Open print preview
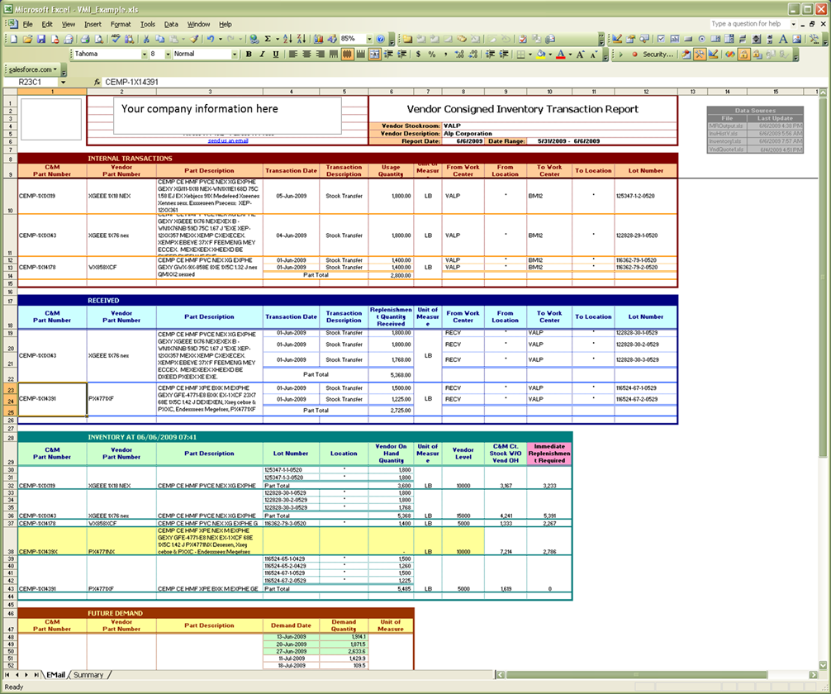 click(98, 39)
